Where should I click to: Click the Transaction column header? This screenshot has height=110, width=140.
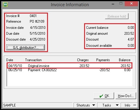click(34, 60)
